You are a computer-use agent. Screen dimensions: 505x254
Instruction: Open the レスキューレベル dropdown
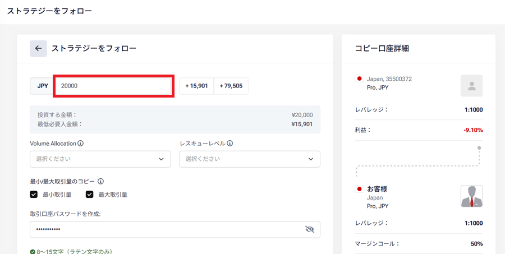pos(250,159)
